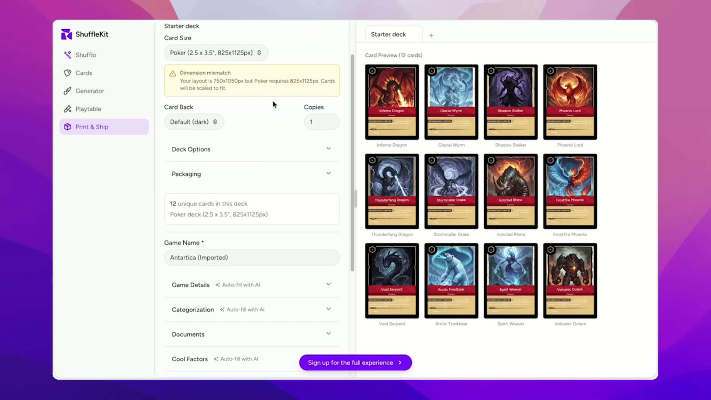This screenshot has height=400, width=711.
Task: Open the Volcanic Golem card thumbnail
Action: point(570,281)
